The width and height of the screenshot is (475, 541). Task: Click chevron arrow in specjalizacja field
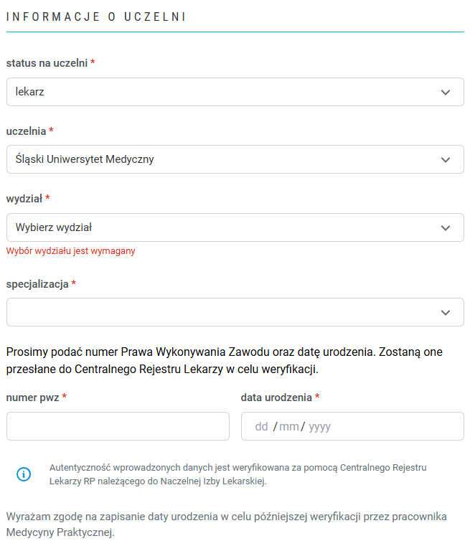click(446, 312)
